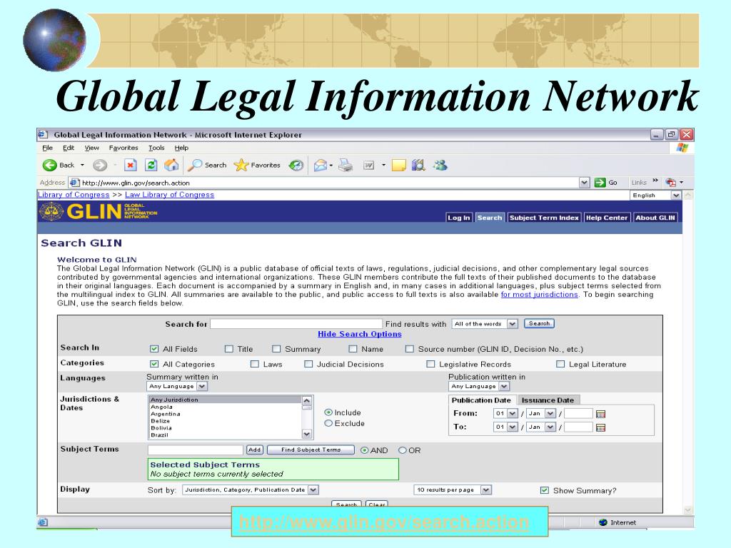Open the Favorites star in the toolbar

241,165
